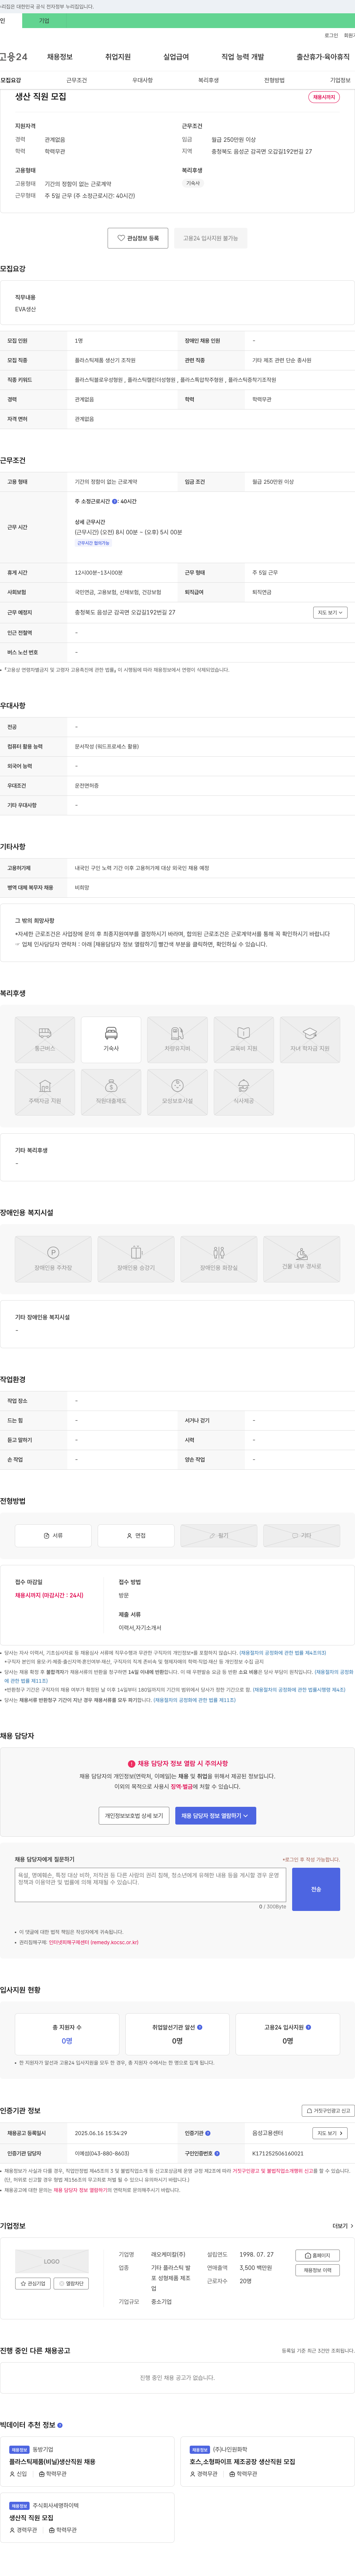Open the 출산휴가·육아휴직 menu

[323, 57]
